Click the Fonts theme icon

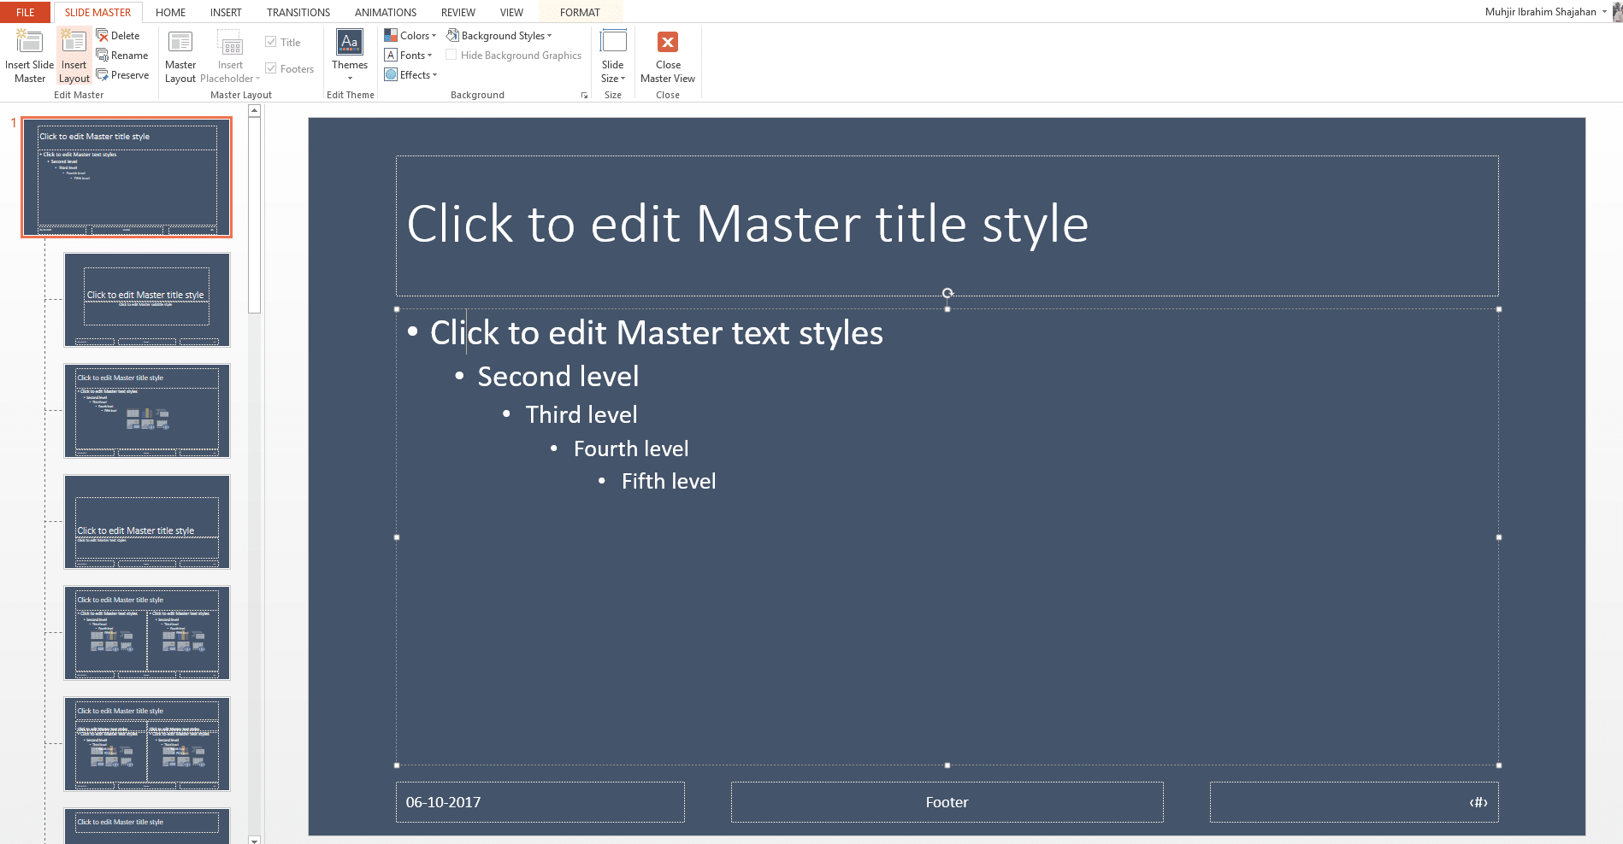[x=391, y=56]
